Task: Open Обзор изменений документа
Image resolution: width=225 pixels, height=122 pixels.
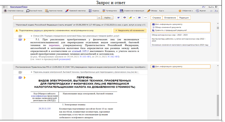Action: (167, 27)
